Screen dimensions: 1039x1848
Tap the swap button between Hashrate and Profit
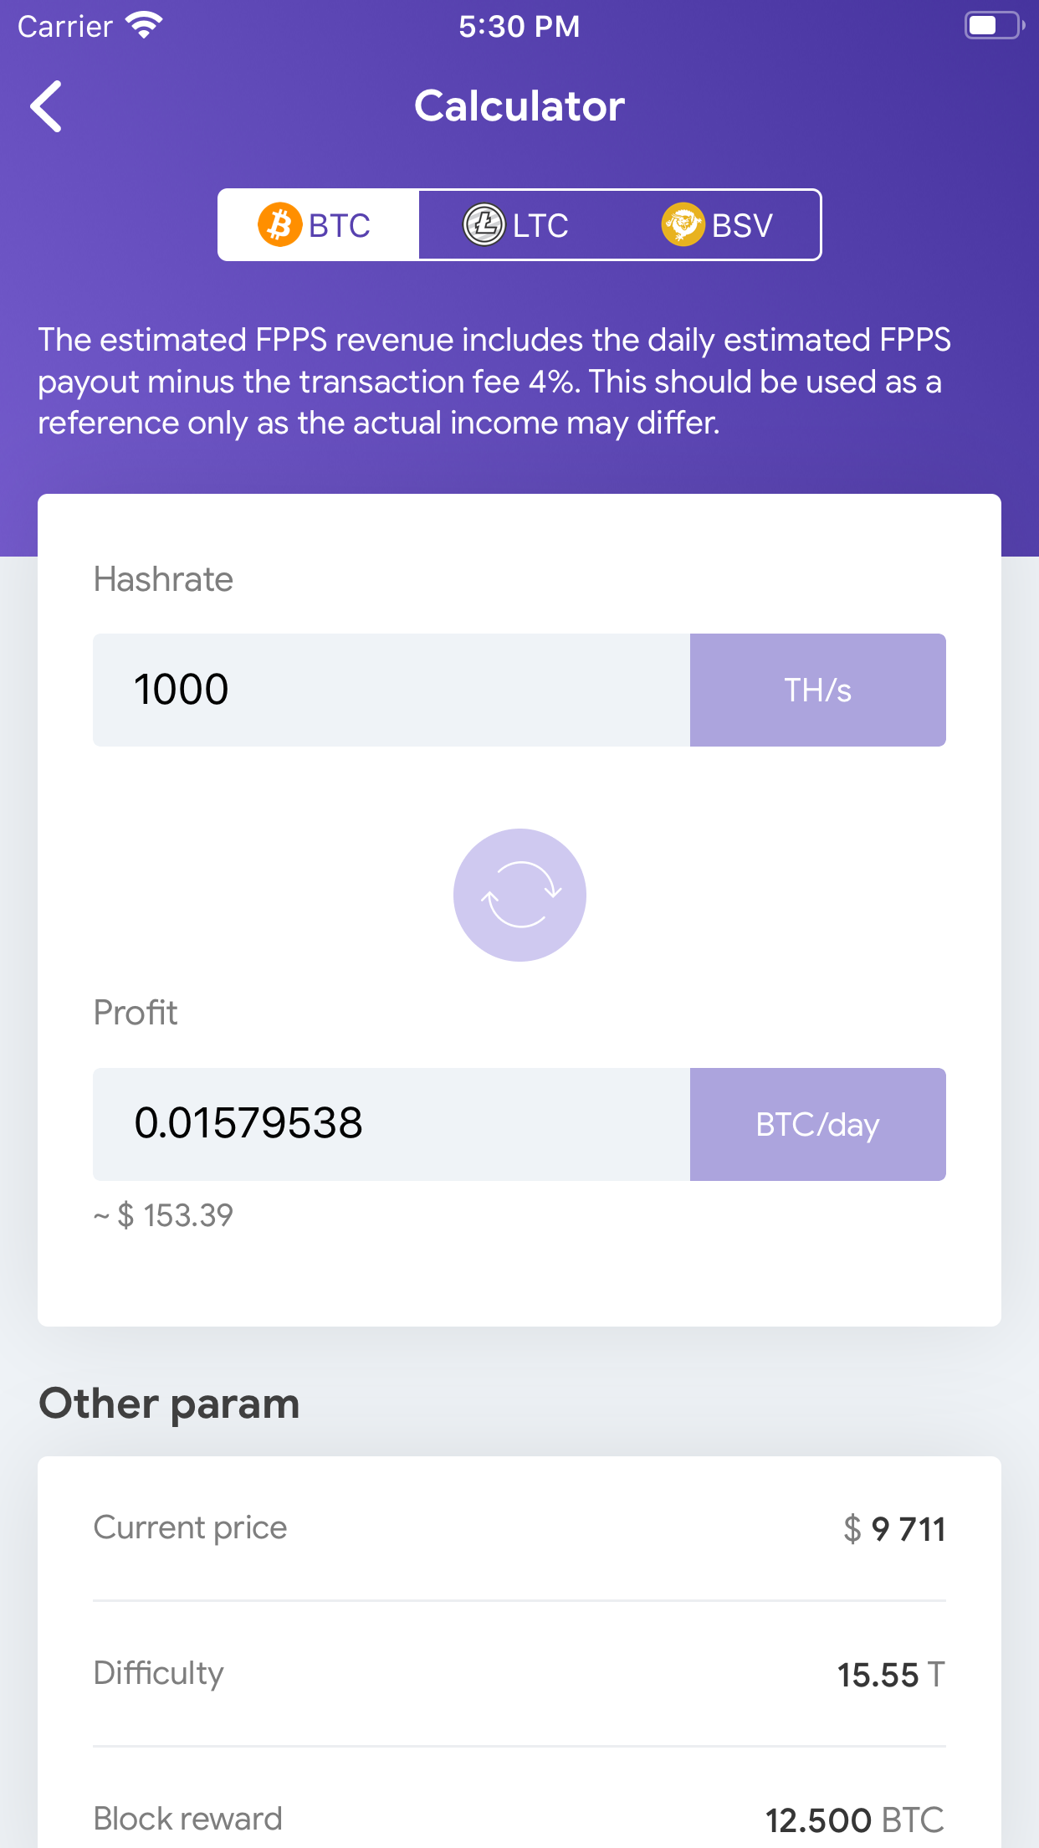tap(519, 895)
